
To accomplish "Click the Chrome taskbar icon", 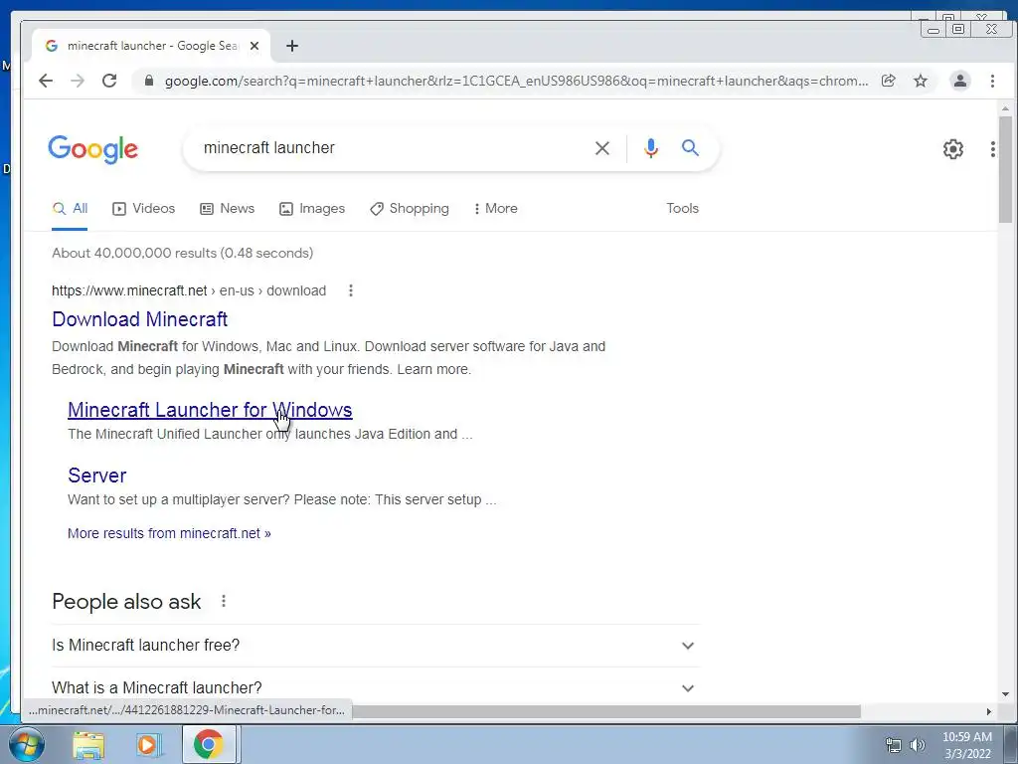I will [208, 744].
